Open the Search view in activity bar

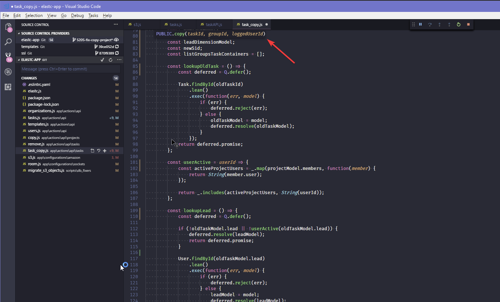[x=8, y=42]
